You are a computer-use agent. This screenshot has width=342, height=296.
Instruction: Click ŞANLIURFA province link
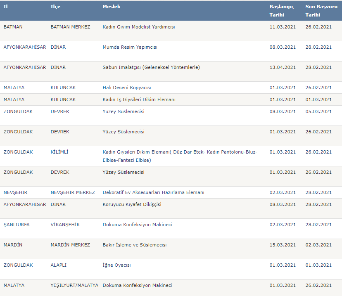[x=17, y=225]
